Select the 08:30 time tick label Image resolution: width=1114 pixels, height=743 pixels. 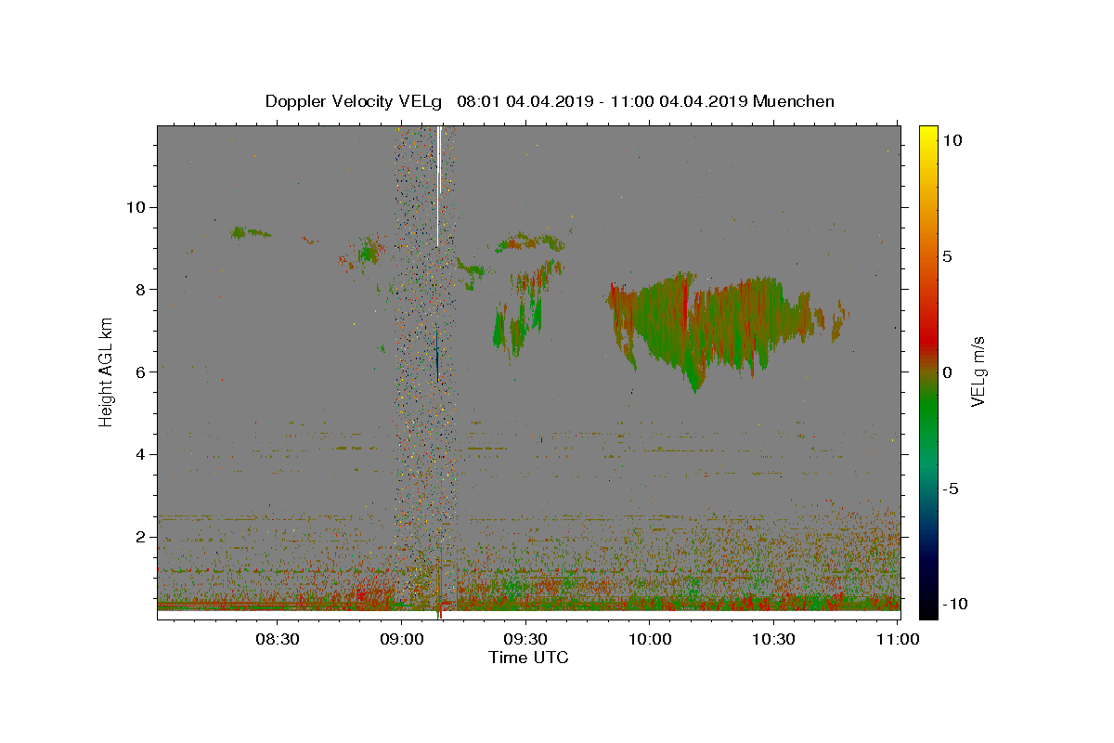coord(278,639)
